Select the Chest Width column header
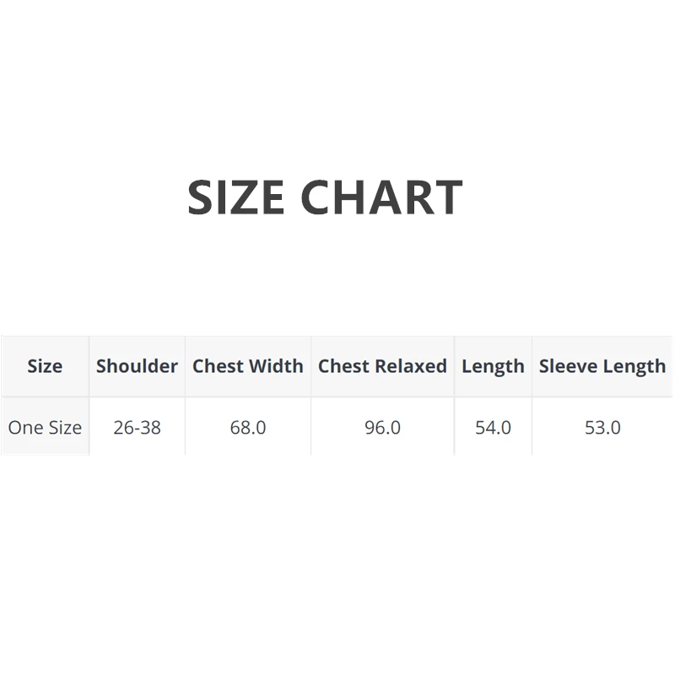Viewport: 675px width, 675px height. click(x=248, y=366)
